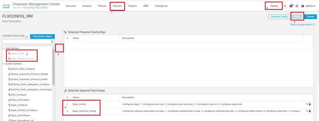Viewport: 319px width, 121px height.
Task: Open the Overview menu
Action: point(71,6)
